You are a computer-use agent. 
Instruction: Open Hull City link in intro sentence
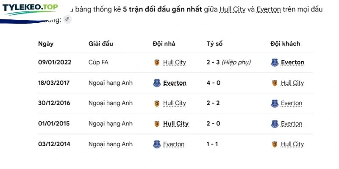click(232, 9)
